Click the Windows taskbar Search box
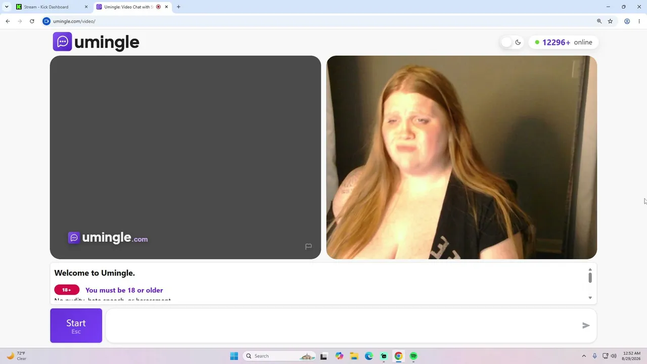Image resolution: width=647 pixels, height=364 pixels. coord(279,356)
